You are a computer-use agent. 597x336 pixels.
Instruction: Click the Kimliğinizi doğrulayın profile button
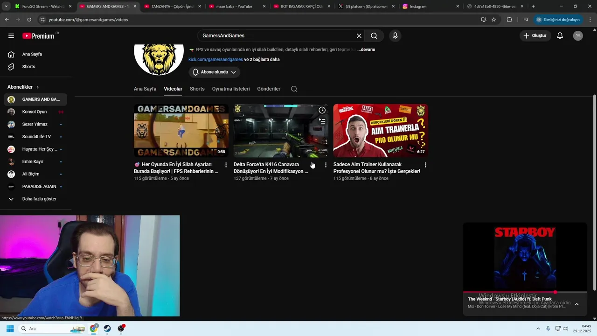[x=558, y=20]
